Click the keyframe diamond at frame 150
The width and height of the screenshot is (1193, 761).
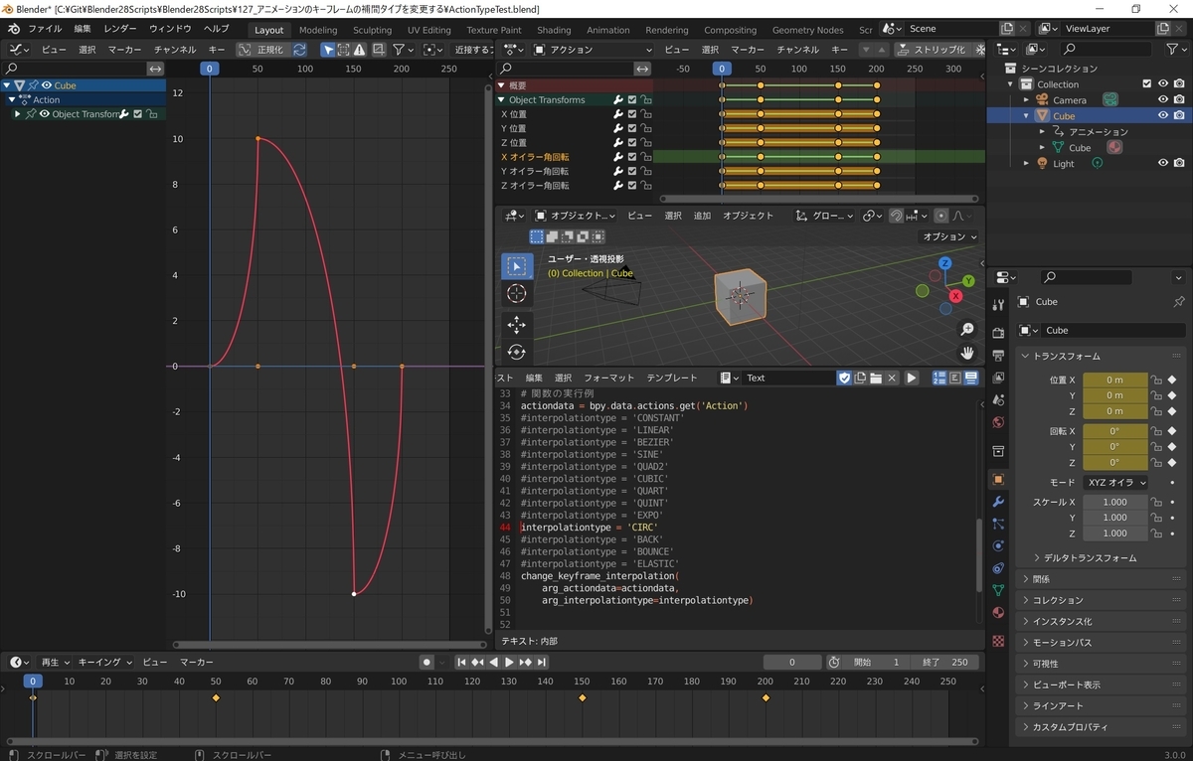pos(583,698)
